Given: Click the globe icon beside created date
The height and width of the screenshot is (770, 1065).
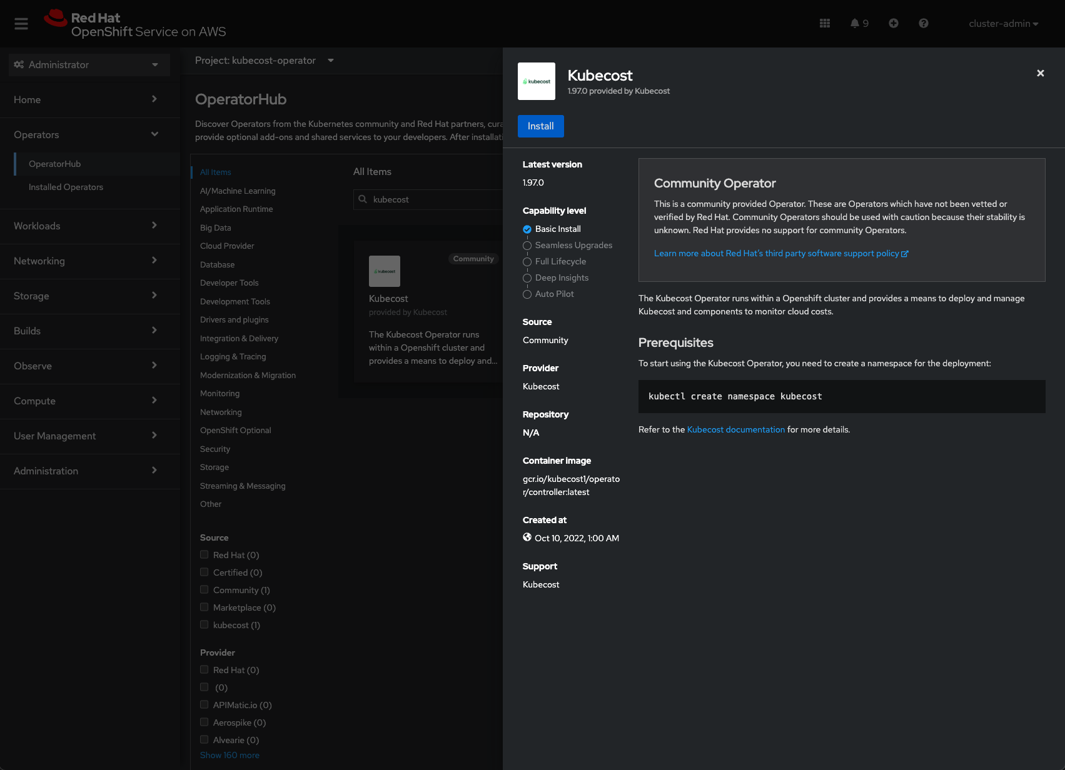Looking at the screenshot, I should (x=527, y=537).
